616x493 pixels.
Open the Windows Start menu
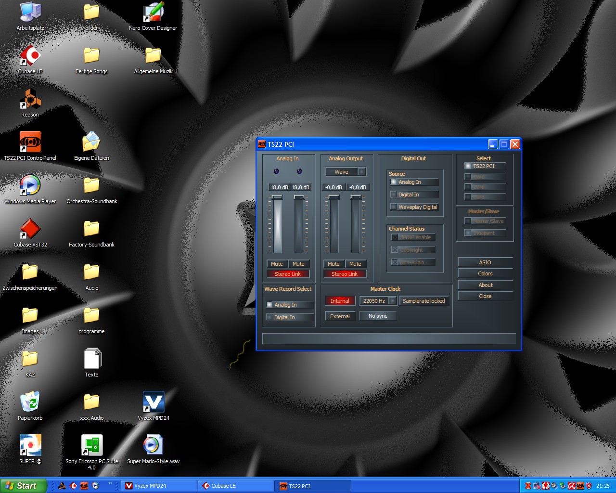[24, 486]
